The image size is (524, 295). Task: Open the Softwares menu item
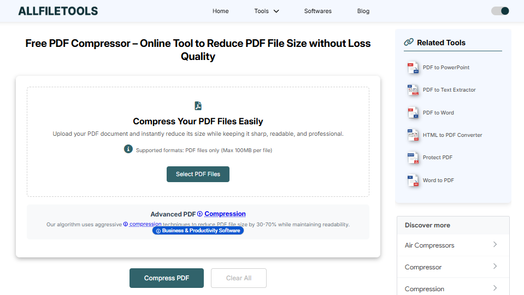pos(318,11)
